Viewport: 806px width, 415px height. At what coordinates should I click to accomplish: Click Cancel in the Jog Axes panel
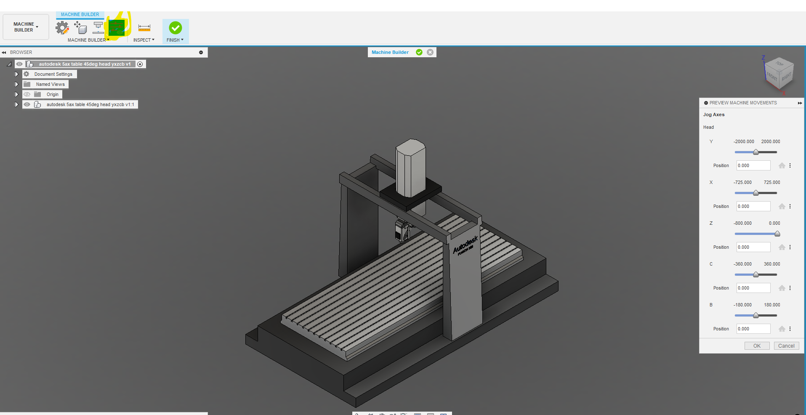pos(786,346)
